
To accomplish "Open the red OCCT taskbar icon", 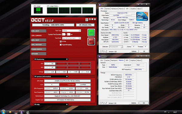I will (16, 112).
